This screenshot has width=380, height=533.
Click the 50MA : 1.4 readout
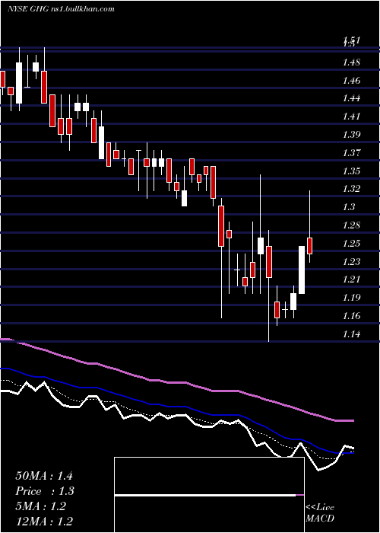coord(44,476)
